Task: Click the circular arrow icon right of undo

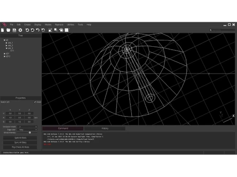Action: (43, 30)
